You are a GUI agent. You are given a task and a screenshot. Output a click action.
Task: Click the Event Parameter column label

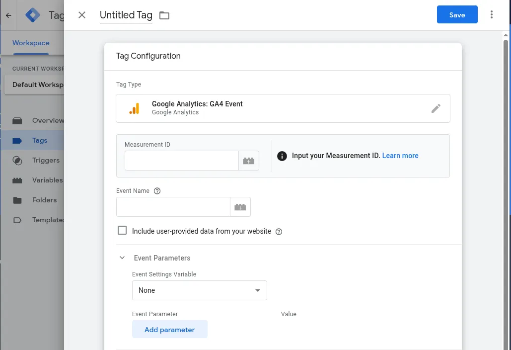[155, 314]
